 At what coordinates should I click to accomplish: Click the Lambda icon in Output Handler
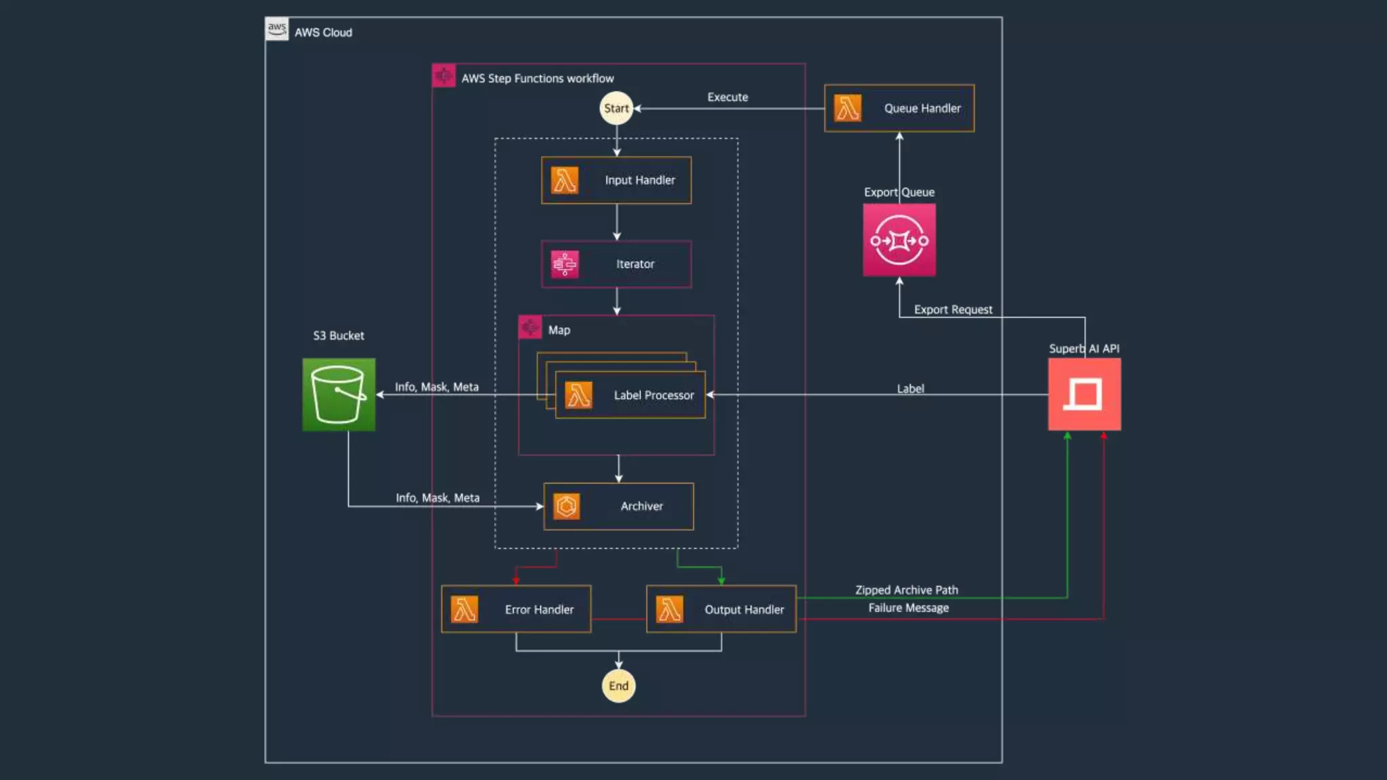(669, 609)
